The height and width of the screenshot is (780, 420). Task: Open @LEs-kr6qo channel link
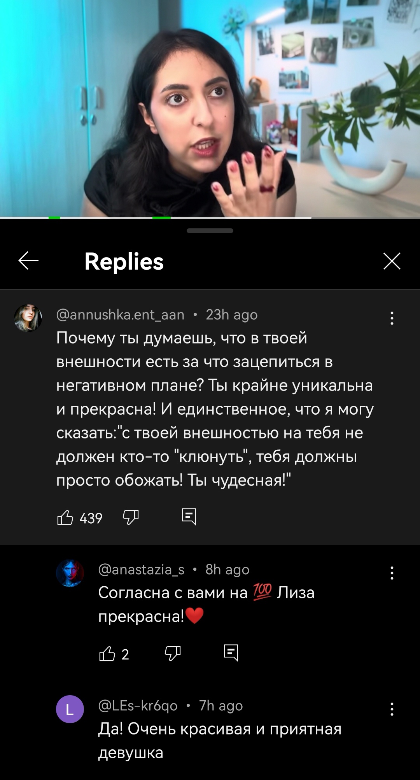[138, 706]
